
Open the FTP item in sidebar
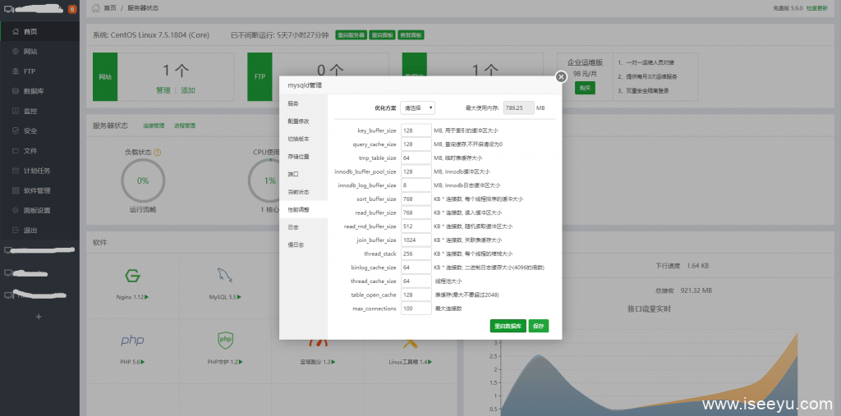click(x=39, y=71)
